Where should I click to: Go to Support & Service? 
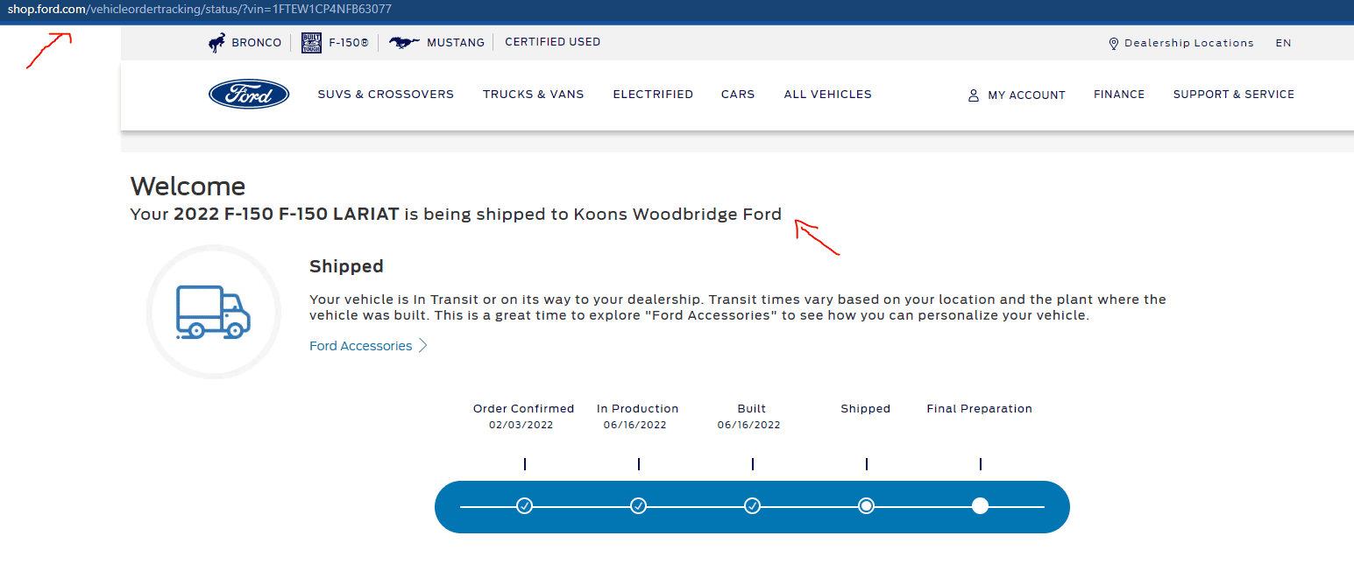1233,95
